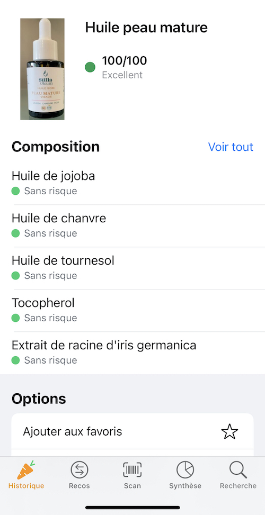Tap the Scan barcode icon
The width and height of the screenshot is (265, 515).
pyautogui.click(x=132, y=470)
